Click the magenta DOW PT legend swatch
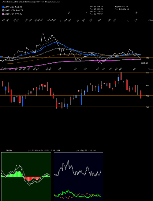The image size is (153, 201). pyautogui.click(x=3, y=14)
